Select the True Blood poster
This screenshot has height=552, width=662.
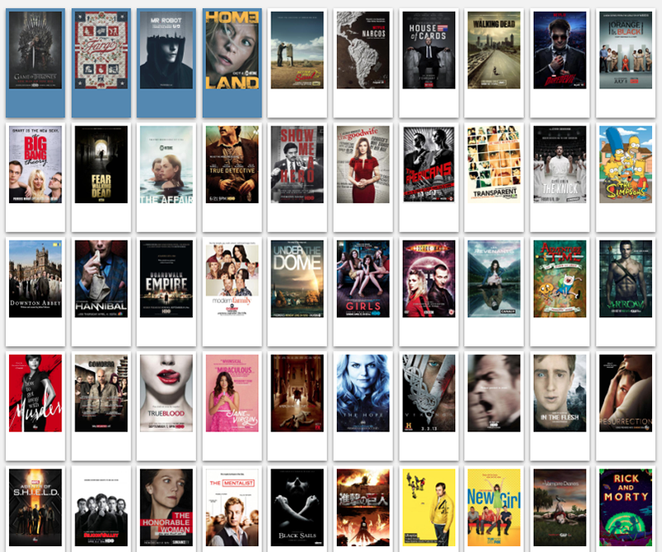(x=166, y=393)
